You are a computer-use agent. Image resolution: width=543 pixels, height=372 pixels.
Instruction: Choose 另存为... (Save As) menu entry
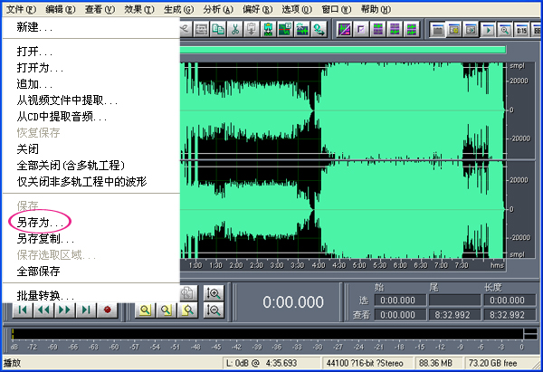(91, 223)
